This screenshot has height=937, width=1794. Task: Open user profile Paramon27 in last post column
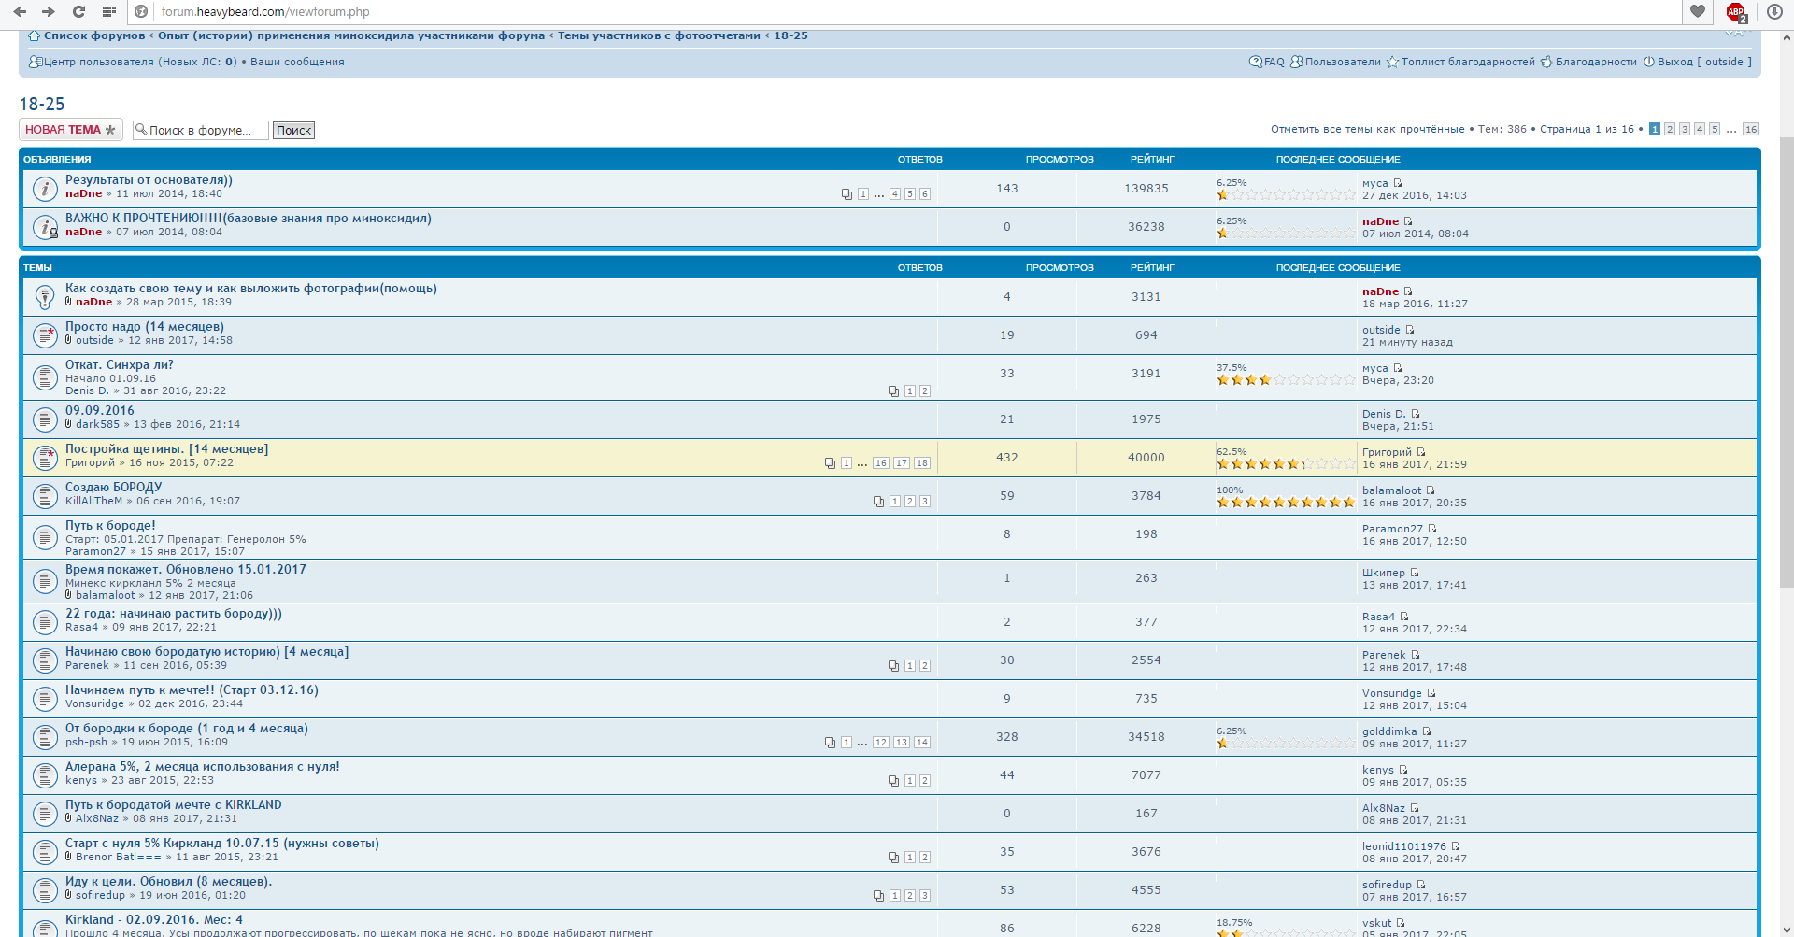pos(1392,529)
